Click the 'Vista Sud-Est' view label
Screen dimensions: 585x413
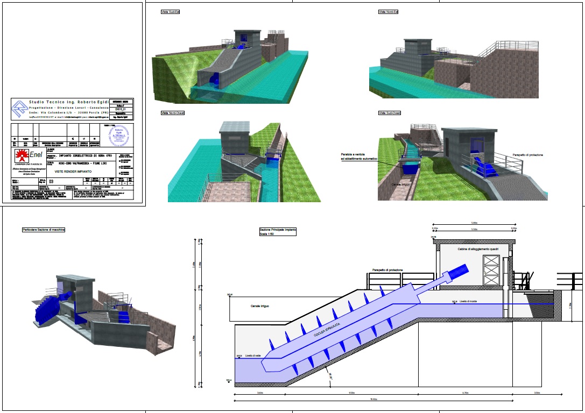click(x=171, y=12)
